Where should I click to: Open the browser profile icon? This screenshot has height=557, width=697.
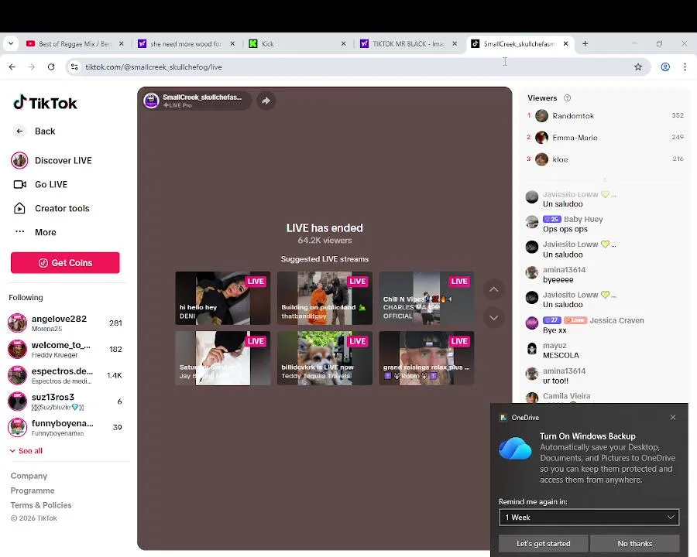pyautogui.click(x=665, y=67)
